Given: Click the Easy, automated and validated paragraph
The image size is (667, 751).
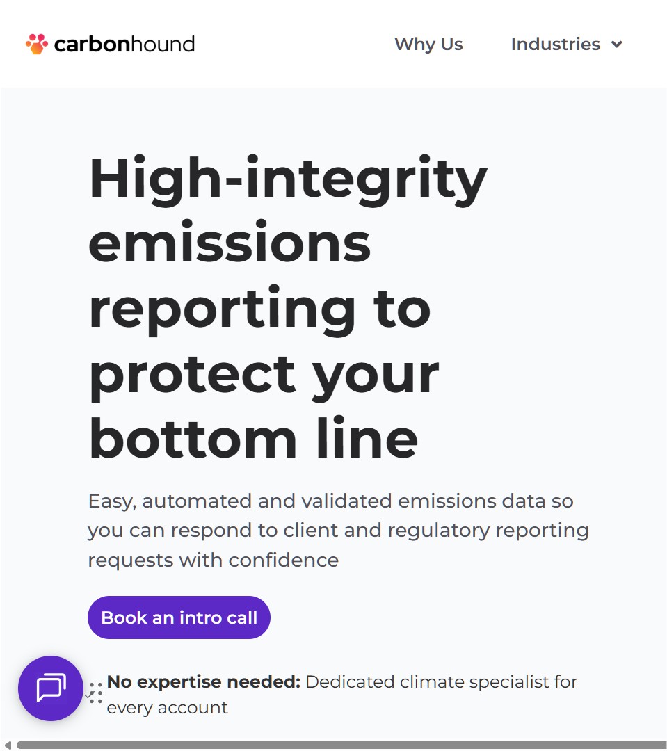Looking at the screenshot, I should [x=338, y=530].
